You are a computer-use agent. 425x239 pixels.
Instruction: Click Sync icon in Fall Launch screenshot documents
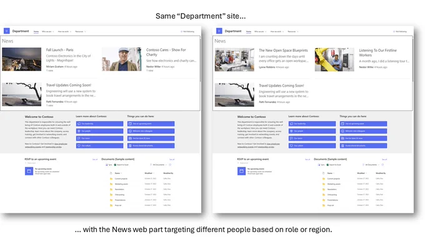coord(107,165)
